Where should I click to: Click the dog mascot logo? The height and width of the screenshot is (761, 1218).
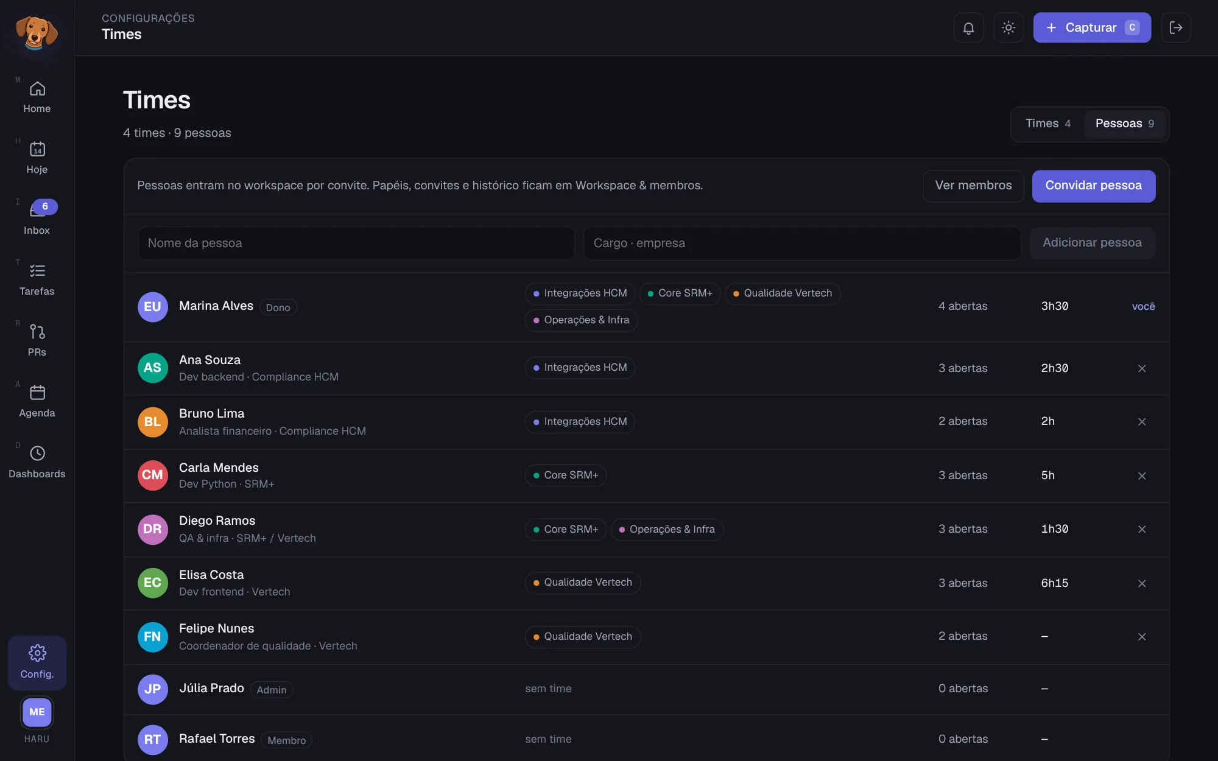point(37,32)
